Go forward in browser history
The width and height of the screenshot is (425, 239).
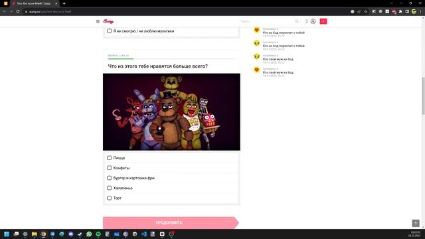(11, 12)
